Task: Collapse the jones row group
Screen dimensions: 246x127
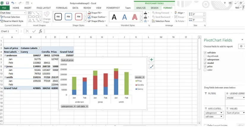Action: click(5, 66)
